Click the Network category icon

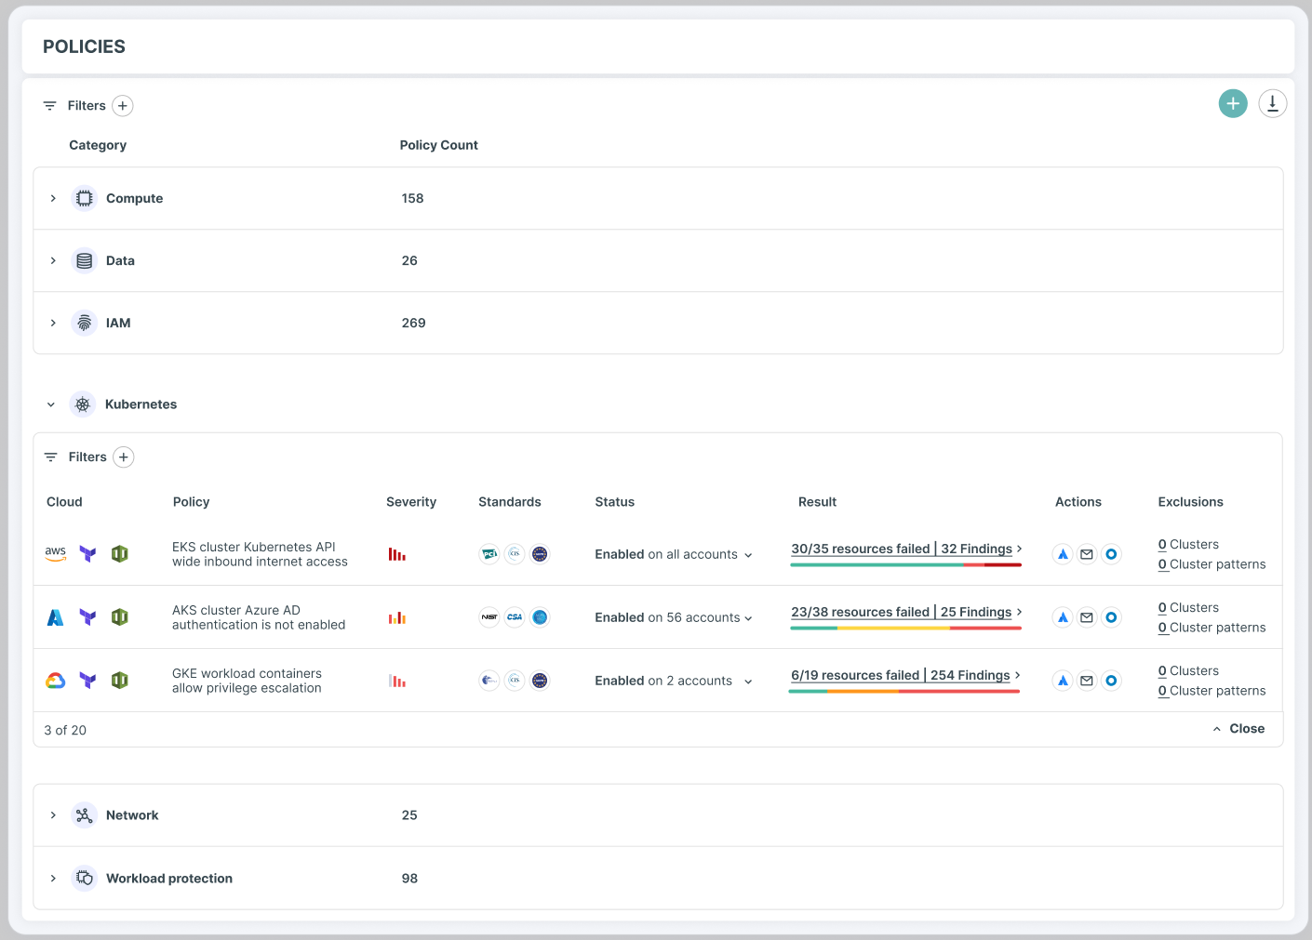[85, 815]
